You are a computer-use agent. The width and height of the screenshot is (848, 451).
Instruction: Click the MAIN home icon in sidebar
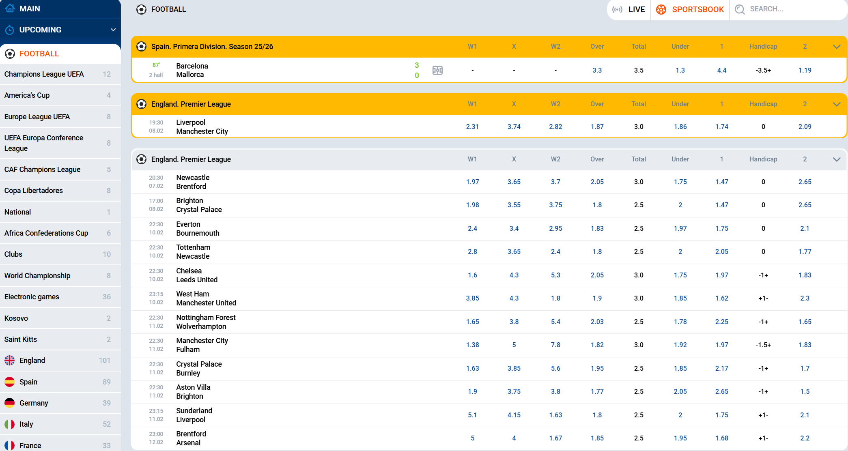(x=10, y=8)
